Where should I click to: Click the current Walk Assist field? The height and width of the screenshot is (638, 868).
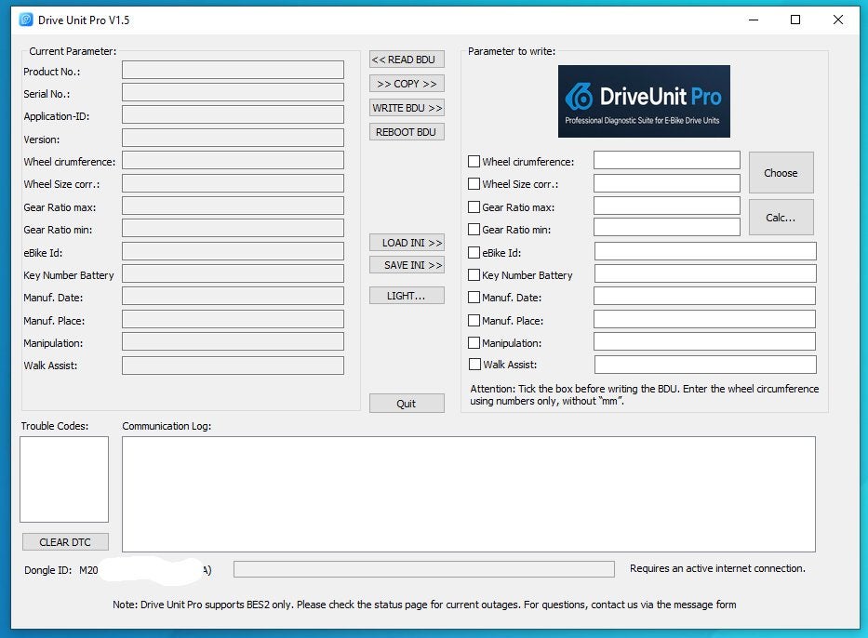click(x=234, y=366)
